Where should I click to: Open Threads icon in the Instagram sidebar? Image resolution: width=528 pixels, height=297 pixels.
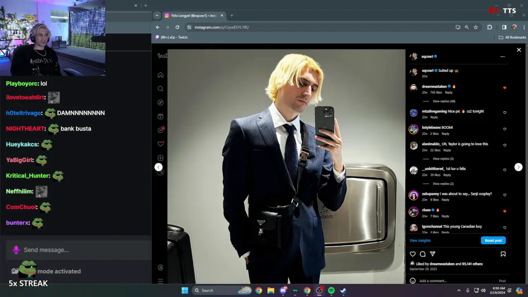(x=160, y=268)
